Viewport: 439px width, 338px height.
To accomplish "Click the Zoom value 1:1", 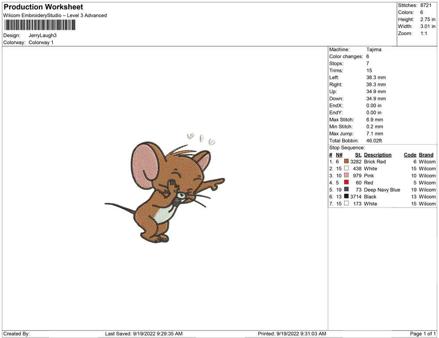I will pos(423,33).
